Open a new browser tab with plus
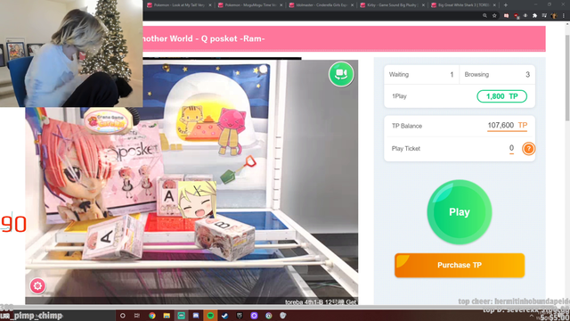The width and height of the screenshot is (570, 321). [505, 5]
